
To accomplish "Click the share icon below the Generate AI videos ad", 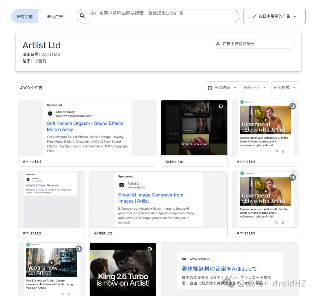I will point(283,151).
